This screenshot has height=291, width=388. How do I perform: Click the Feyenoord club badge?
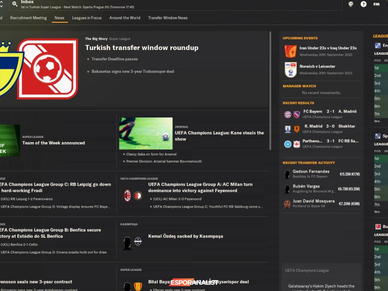(138, 196)
